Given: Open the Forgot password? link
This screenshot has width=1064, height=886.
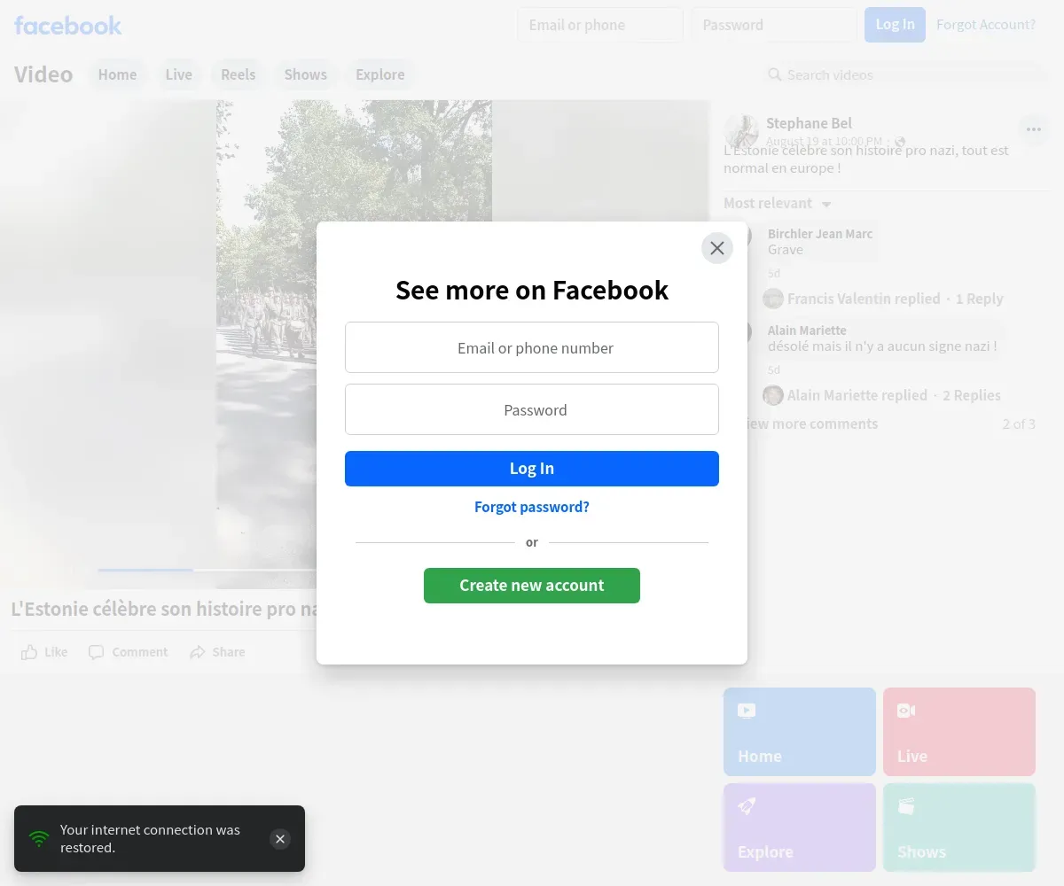Looking at the screenshot, I should [532, 507].
